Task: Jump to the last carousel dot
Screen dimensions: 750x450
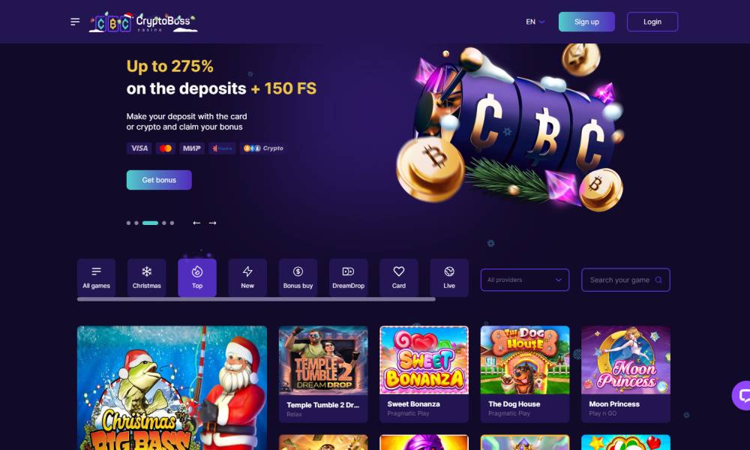Action: click(x=172, y=223)
